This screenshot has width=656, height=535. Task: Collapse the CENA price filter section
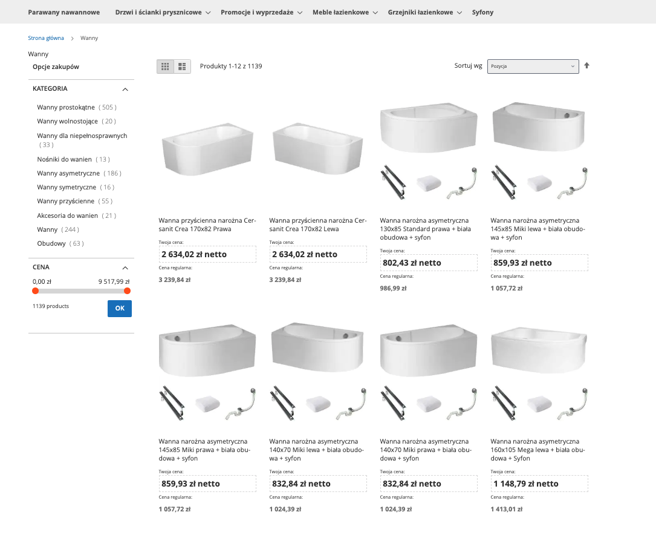click(x=125, y=267)
